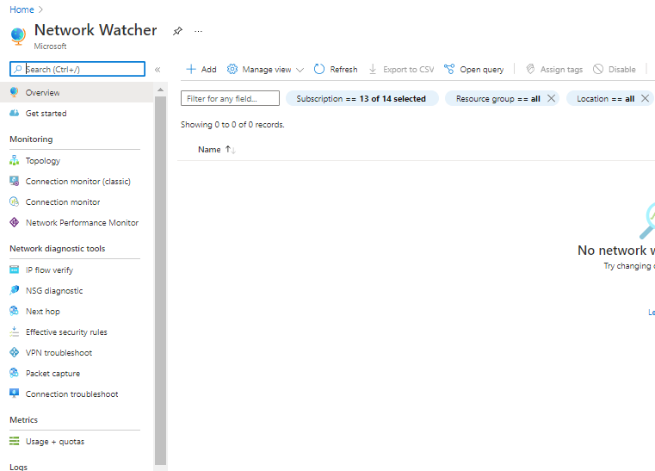Click the Export to CSV button
The height and width of the screenshot is (471, 655).
tap(401, 70)
